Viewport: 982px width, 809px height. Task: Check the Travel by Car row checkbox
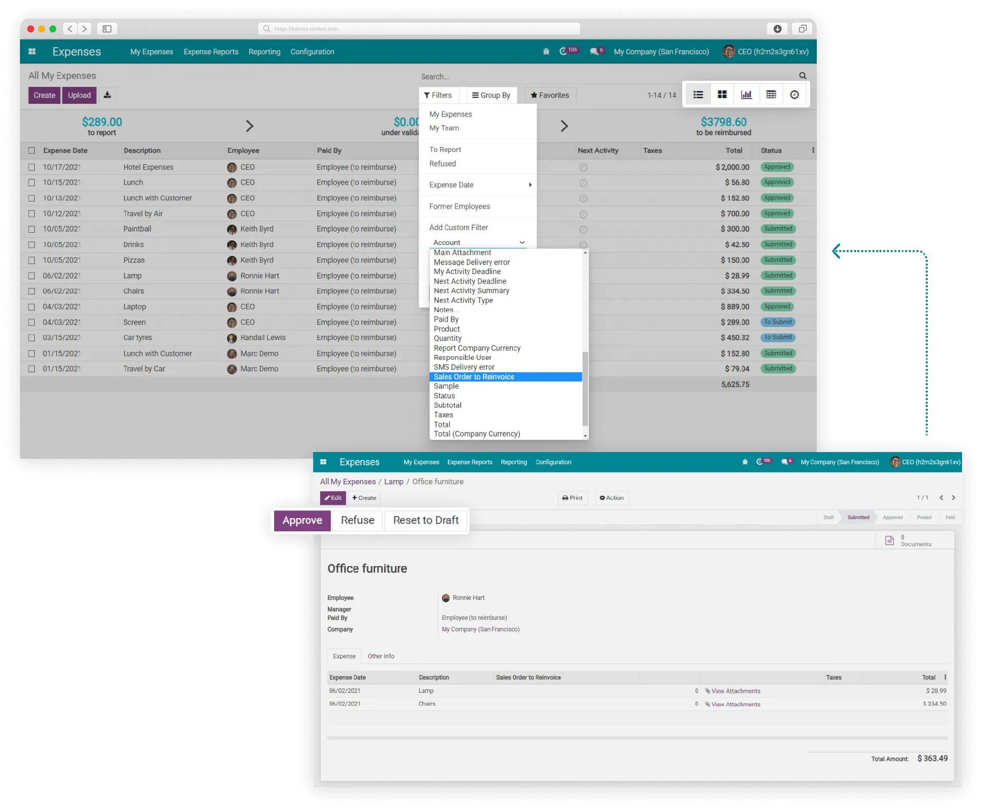click(x=32, y=369)
